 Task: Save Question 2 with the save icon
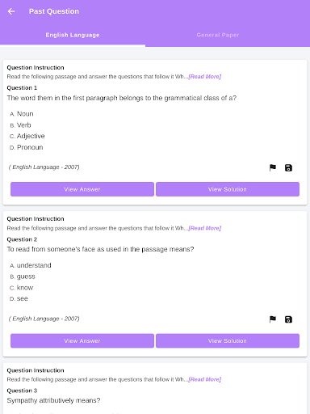tap(288, 319)
